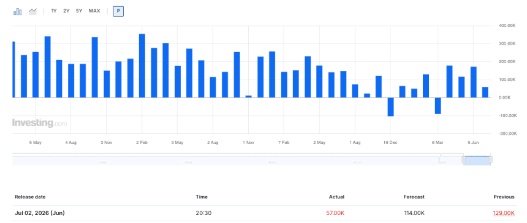This screenshot has height=223, width=527.
Task: Select the 2Y time range
Action: click(66, 11)
